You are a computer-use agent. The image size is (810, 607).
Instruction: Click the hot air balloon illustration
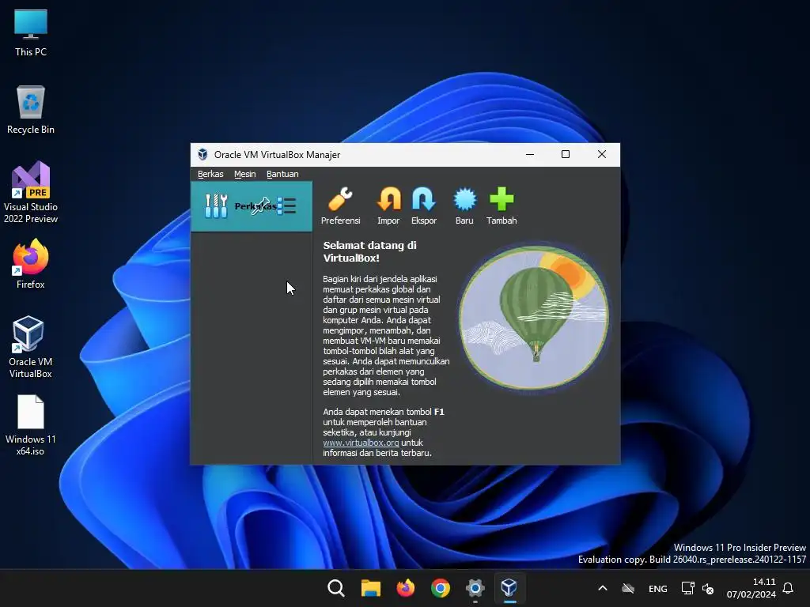point(534,318)
